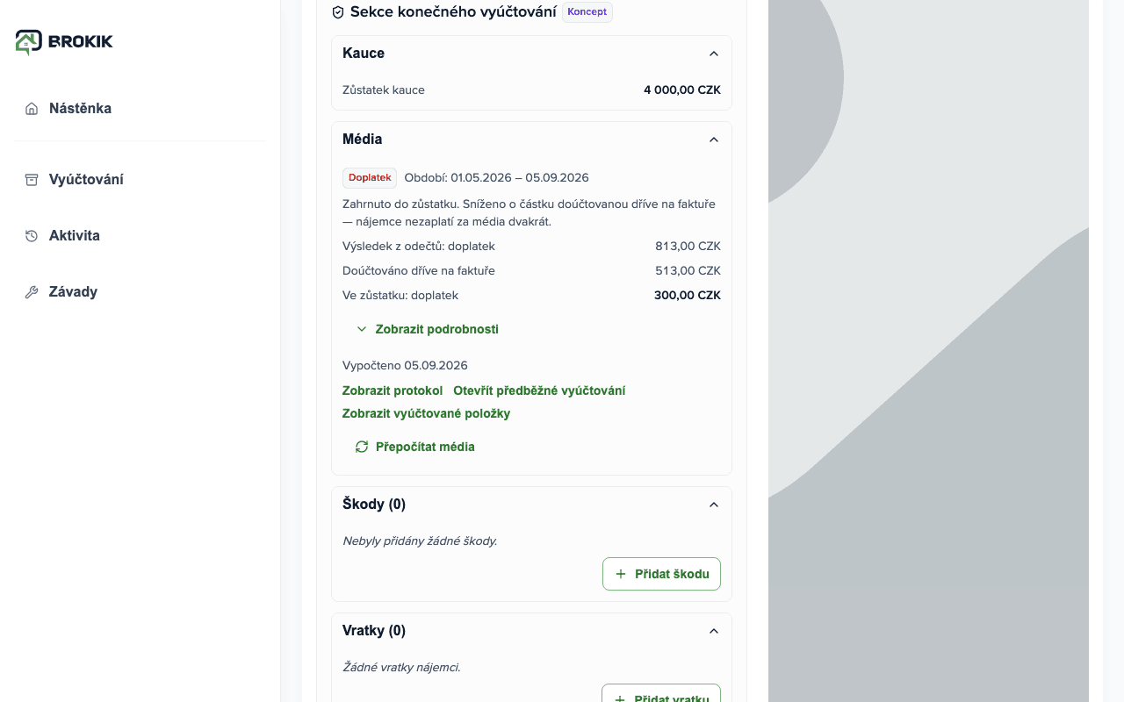Click the Přidat vratku button
The height and width of the screenshot is (702, 1124).
(661, 693)
